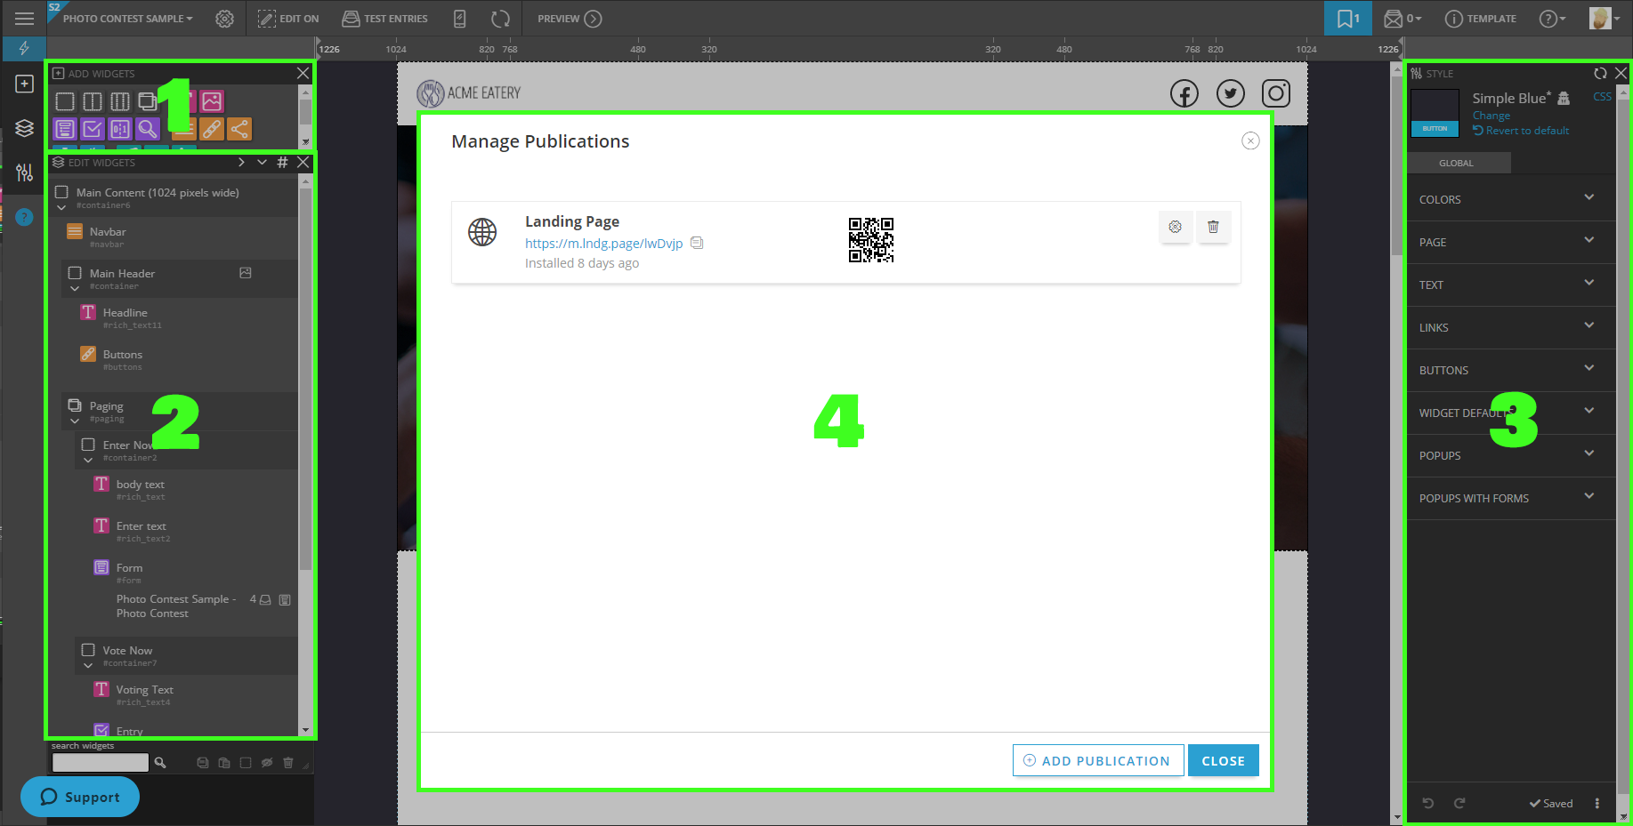Viewport: 1633px width, 826px height.
Task: Click the Add Publication button
Action: pyautogui.click(x=1097, y=760)
